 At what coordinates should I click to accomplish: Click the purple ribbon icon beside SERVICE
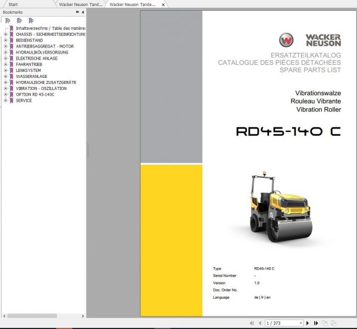pyautogui.click(x=11, y=101)
